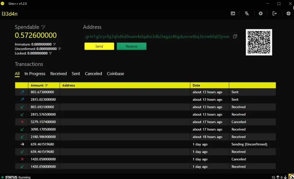The image size is (294, 179).
Task: Click the icon at status bar right end
Action: pos(291,177)
